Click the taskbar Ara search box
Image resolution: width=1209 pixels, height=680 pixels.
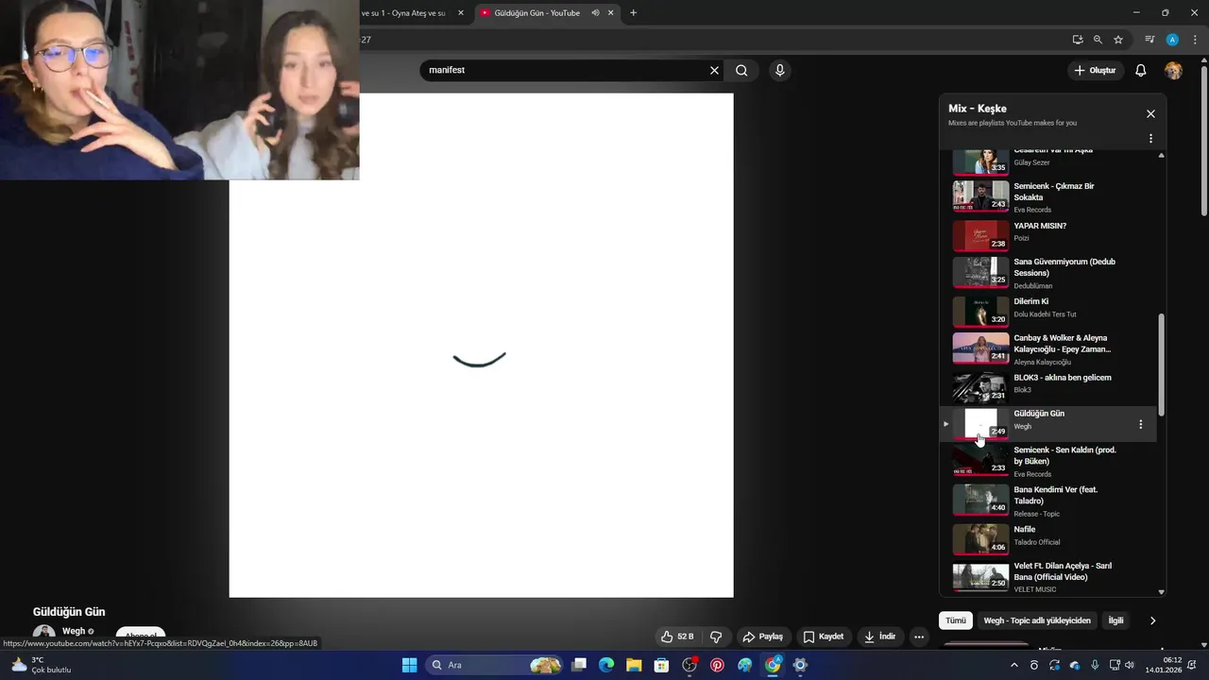[x=495, y=665]
